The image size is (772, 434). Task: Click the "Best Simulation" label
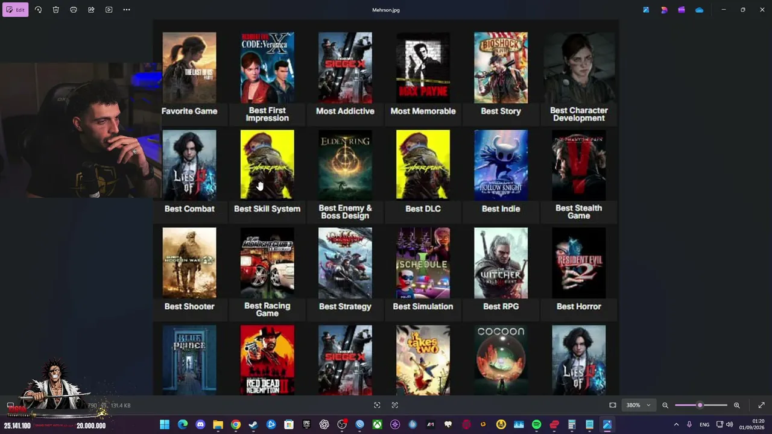click(x=423, y=306)
